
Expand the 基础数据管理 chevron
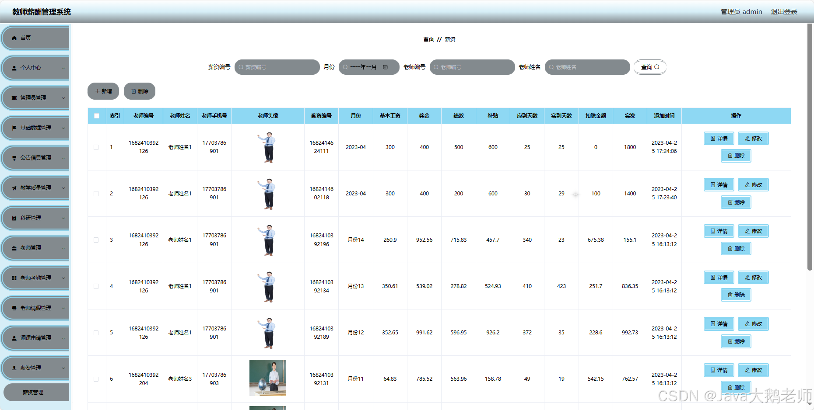[63, 128]
